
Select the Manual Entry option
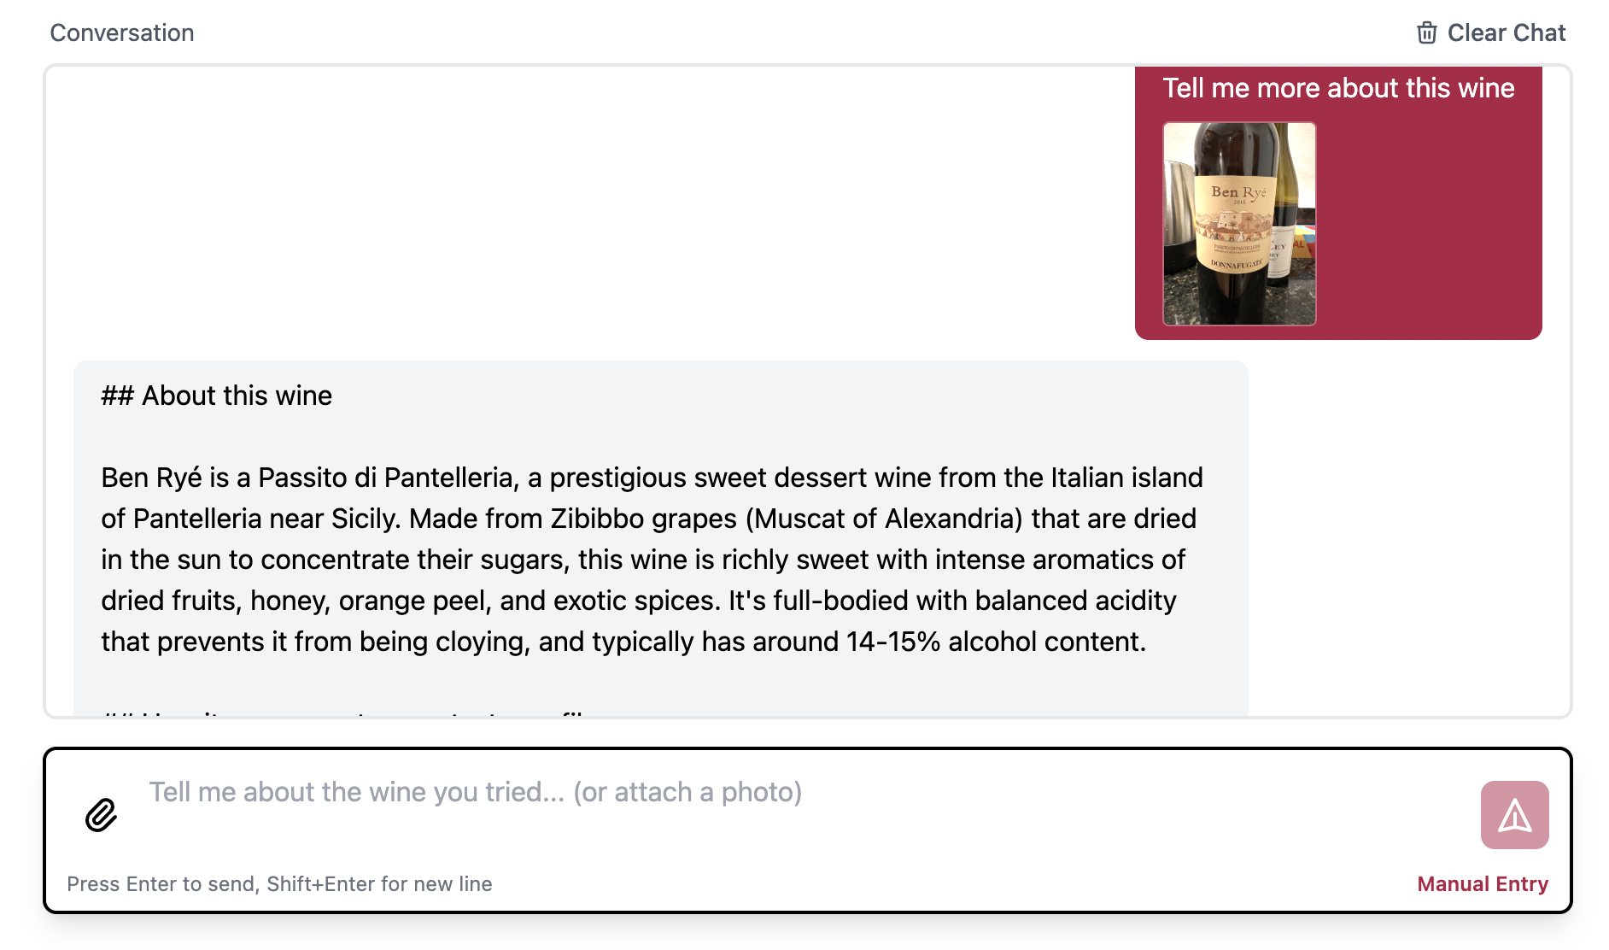[x=1482, y=884]
